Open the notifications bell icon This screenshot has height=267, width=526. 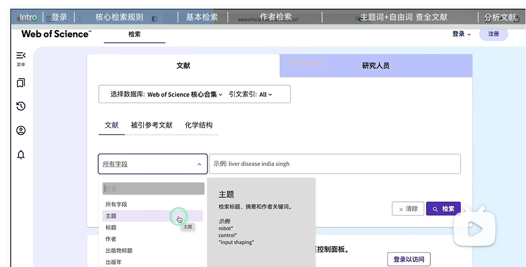pyautogui.click(x=21, y=155)
